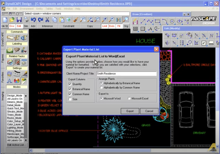
Task: Click the Modes list scroll down arrow
Action: pyautogui.click(x=26, y=140)
